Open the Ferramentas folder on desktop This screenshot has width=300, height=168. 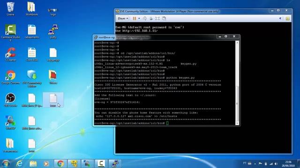(10, 145)
